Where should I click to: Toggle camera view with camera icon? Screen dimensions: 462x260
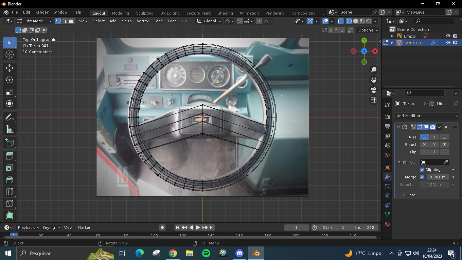click(x=374, y=90)
